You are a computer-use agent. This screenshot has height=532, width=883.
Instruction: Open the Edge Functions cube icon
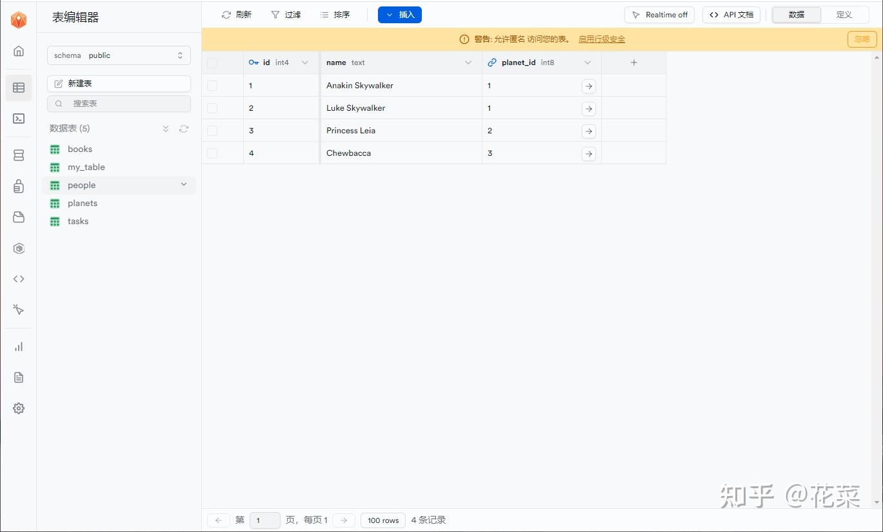(19, 248)
